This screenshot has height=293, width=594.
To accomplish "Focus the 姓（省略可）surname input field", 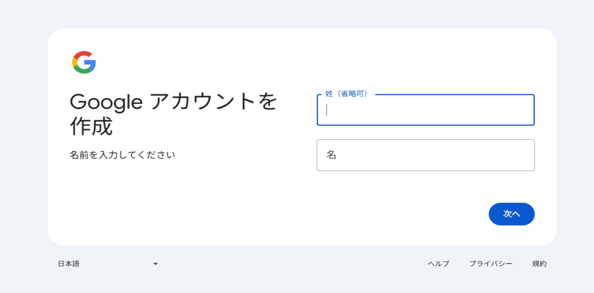I will pos(425,110).
